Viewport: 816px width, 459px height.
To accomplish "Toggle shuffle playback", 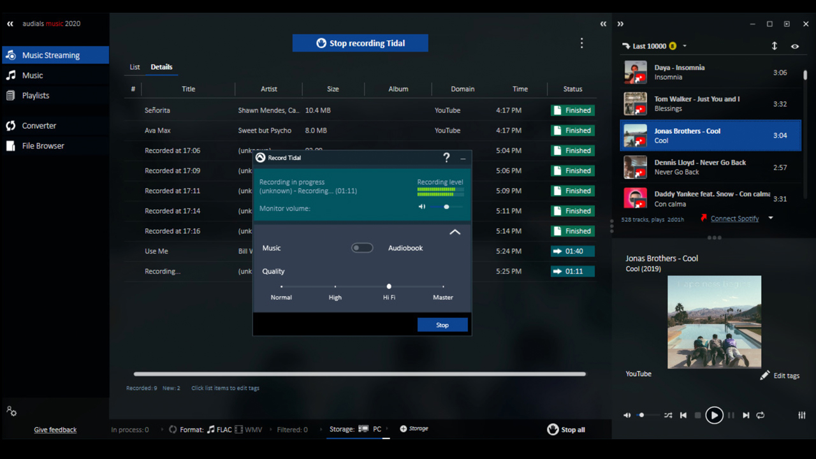I will tap(668, 415).
